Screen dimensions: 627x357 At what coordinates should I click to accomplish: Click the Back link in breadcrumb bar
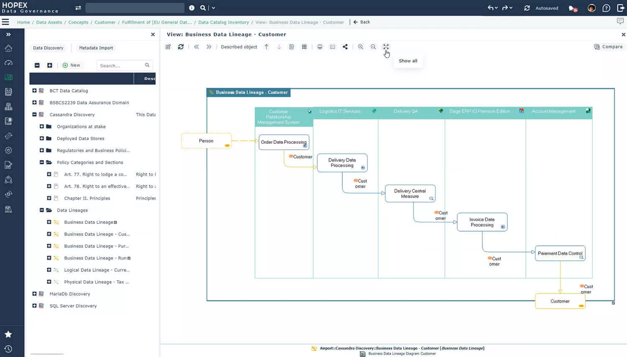(362, 22)
